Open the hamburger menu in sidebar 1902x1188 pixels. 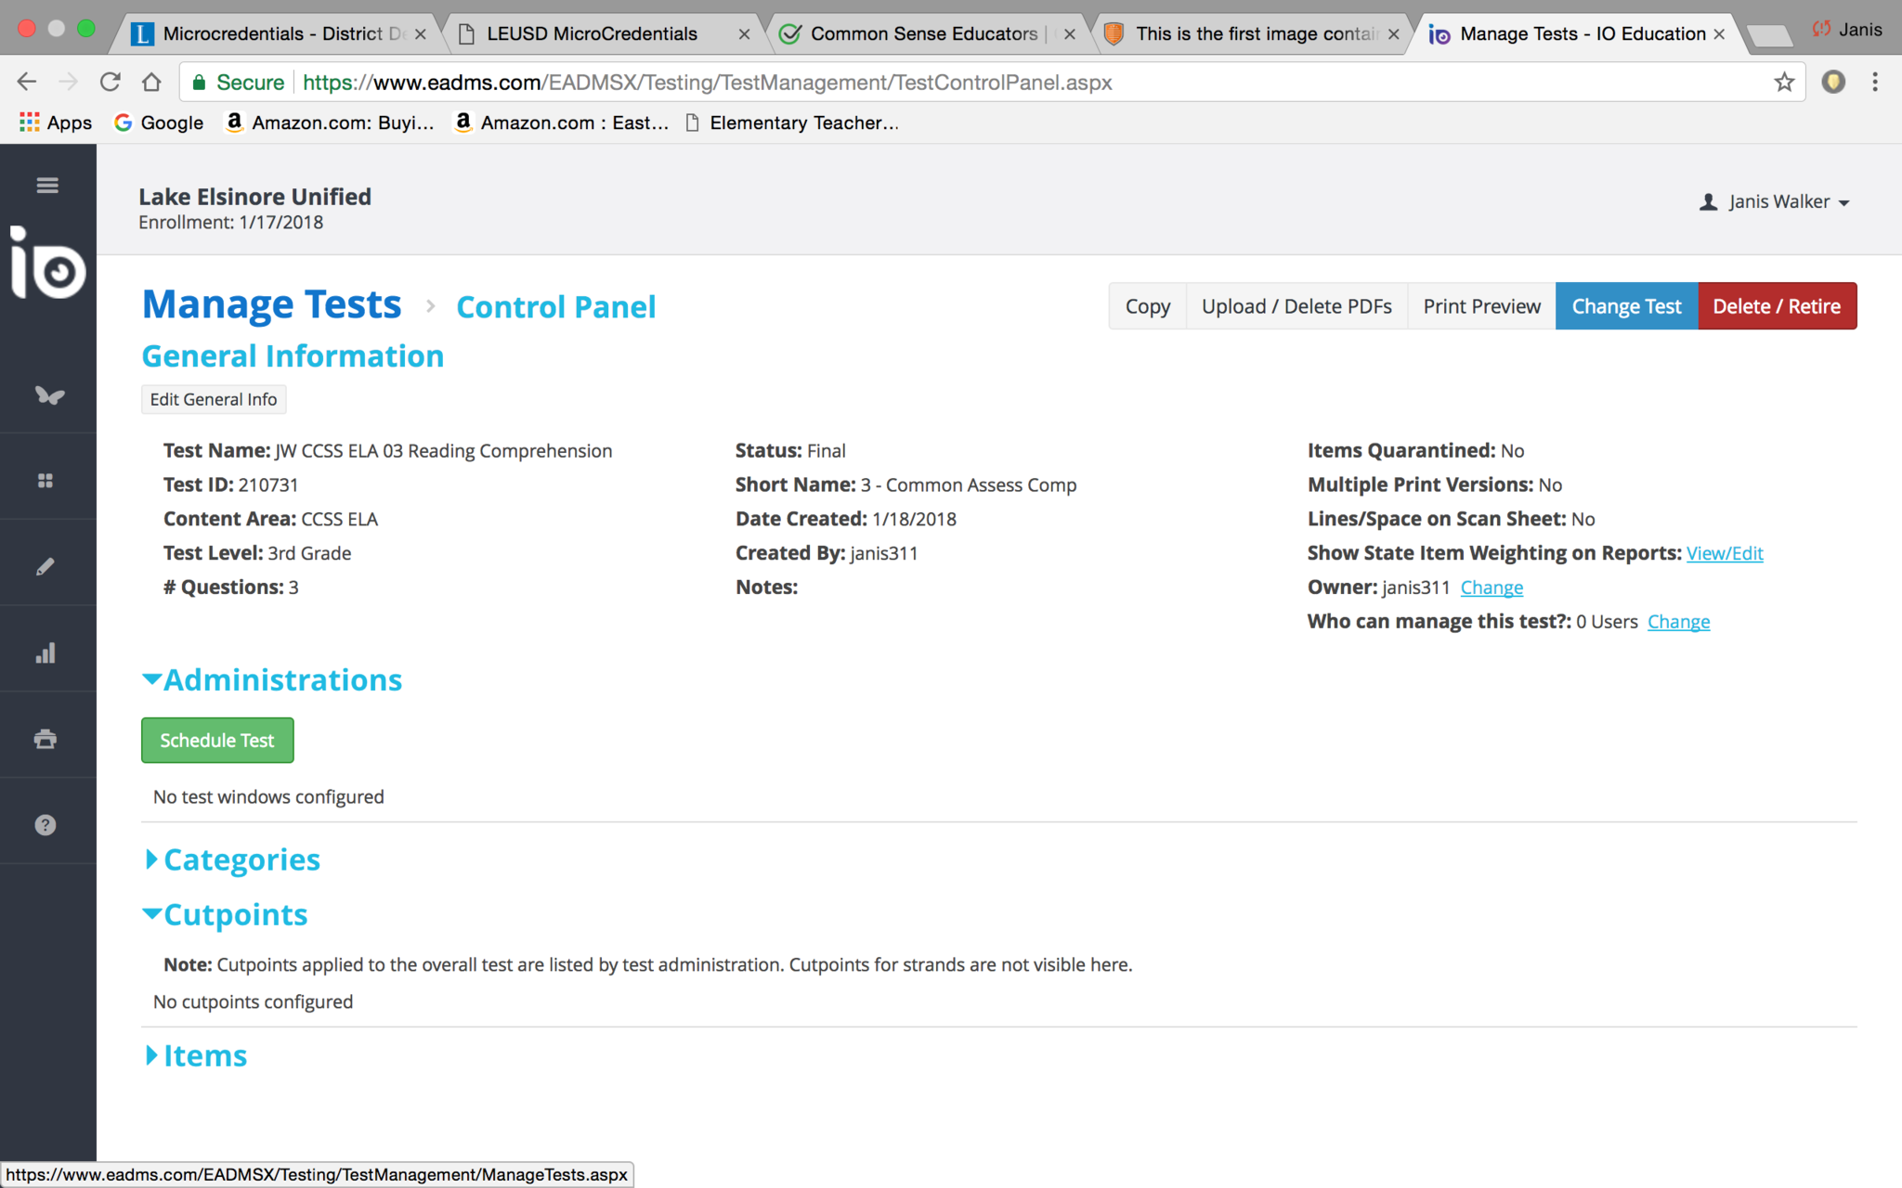point(47,186)
